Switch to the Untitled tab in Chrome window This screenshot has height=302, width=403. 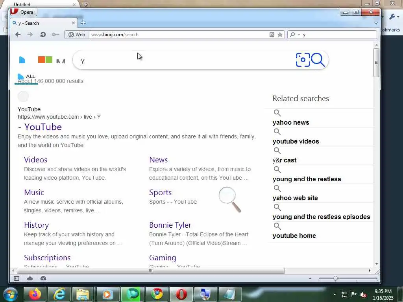[x=39, y=4]
